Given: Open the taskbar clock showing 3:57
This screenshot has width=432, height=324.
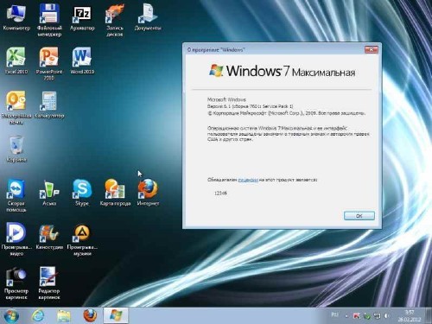Looking at the screenshot, I should click(410, 315).
